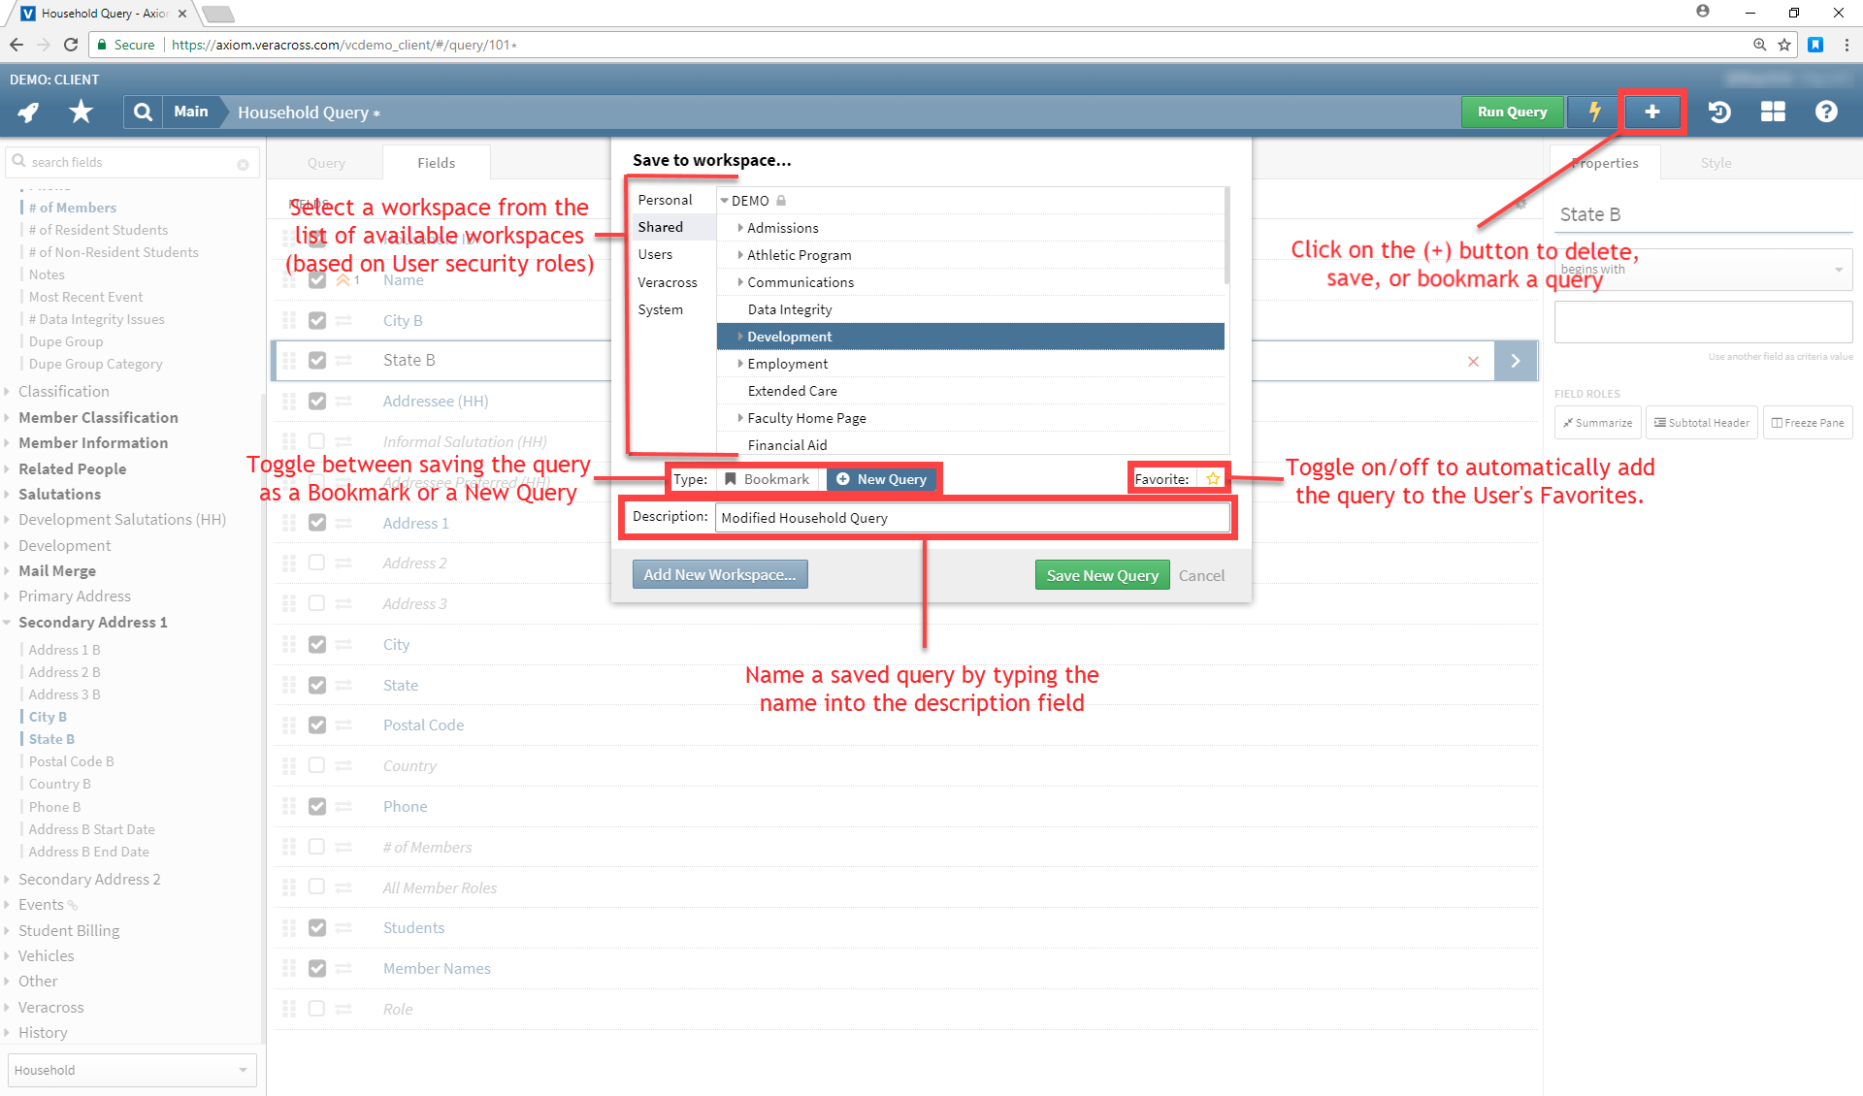Select the Veracross workspace category

[x=668, y=282]
